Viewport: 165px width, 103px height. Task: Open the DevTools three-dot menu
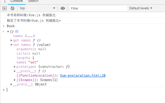point(5,1)
